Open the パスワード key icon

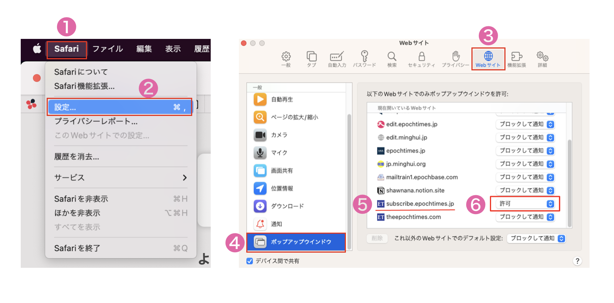pyautogui.click(x=364, y=59)
